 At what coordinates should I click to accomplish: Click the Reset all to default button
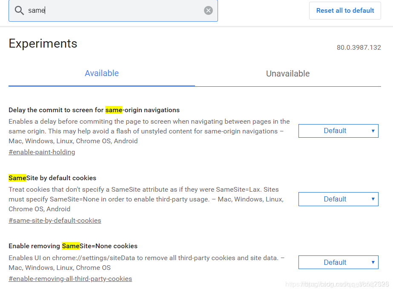pyautogui.click(x=344, y=10)
